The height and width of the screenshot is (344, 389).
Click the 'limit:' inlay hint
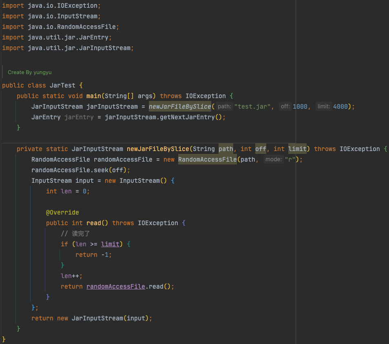324,107
